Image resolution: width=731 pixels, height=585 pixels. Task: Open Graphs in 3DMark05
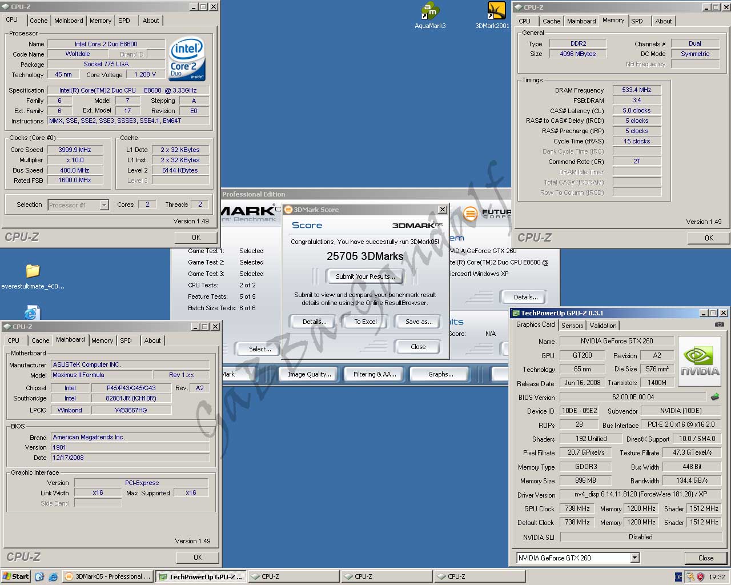(x=441, y=374)
